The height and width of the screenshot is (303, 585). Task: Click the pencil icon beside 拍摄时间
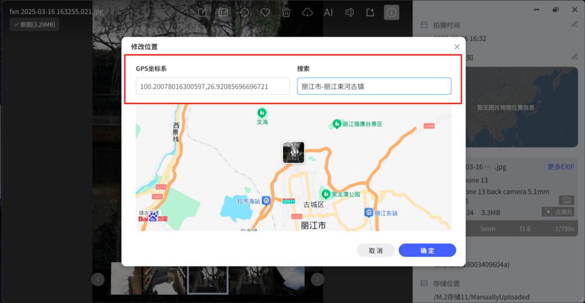click(574, 24)
